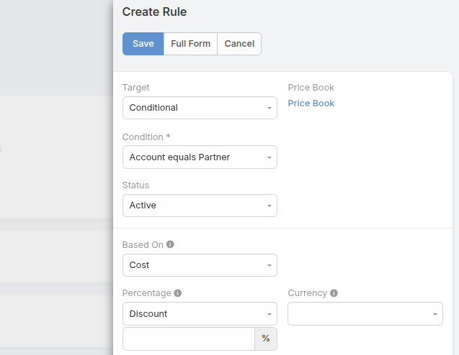459x355 pixels.
Task: Open the Target dropdown showing Conditional
Action: [200, 108]
